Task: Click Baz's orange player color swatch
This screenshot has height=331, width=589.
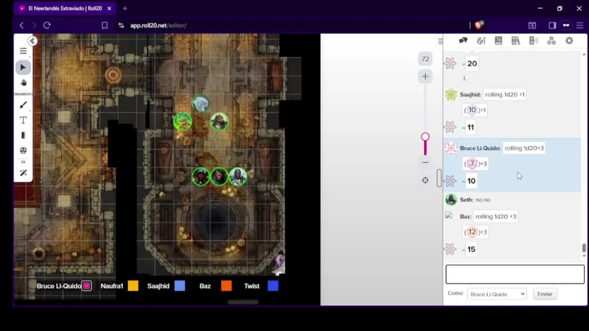Action: point(226,286)
